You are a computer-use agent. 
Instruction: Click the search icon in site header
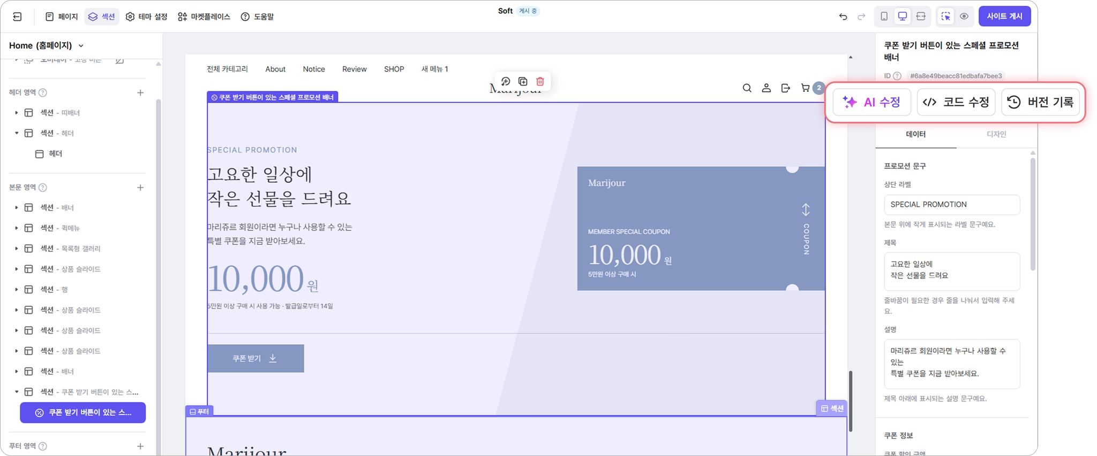[x=747, y=88]
